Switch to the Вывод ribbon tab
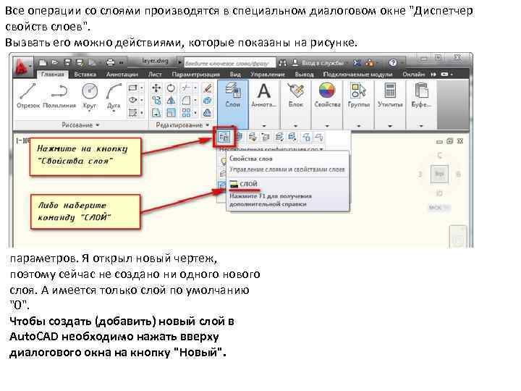 (305, 74)
